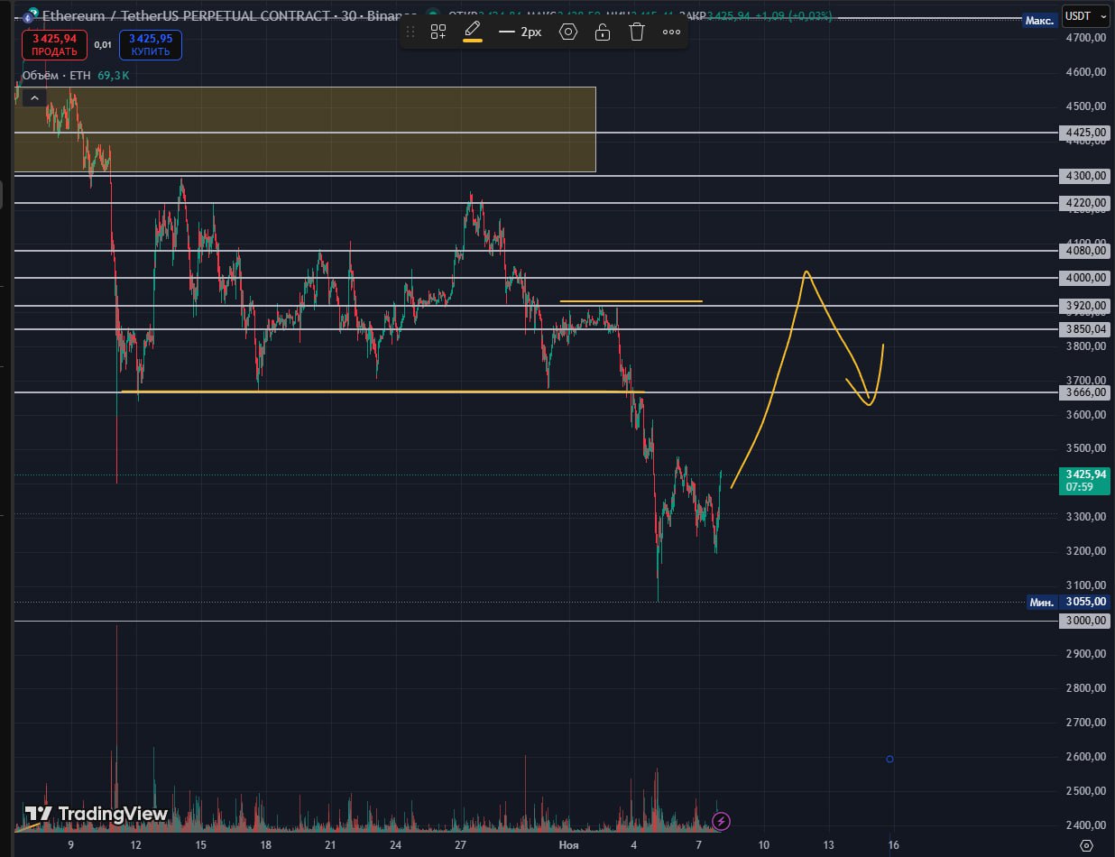Collapse the indicator legend with chevron
Screen dimensions: 1115x857
click(x=34, y=97)
